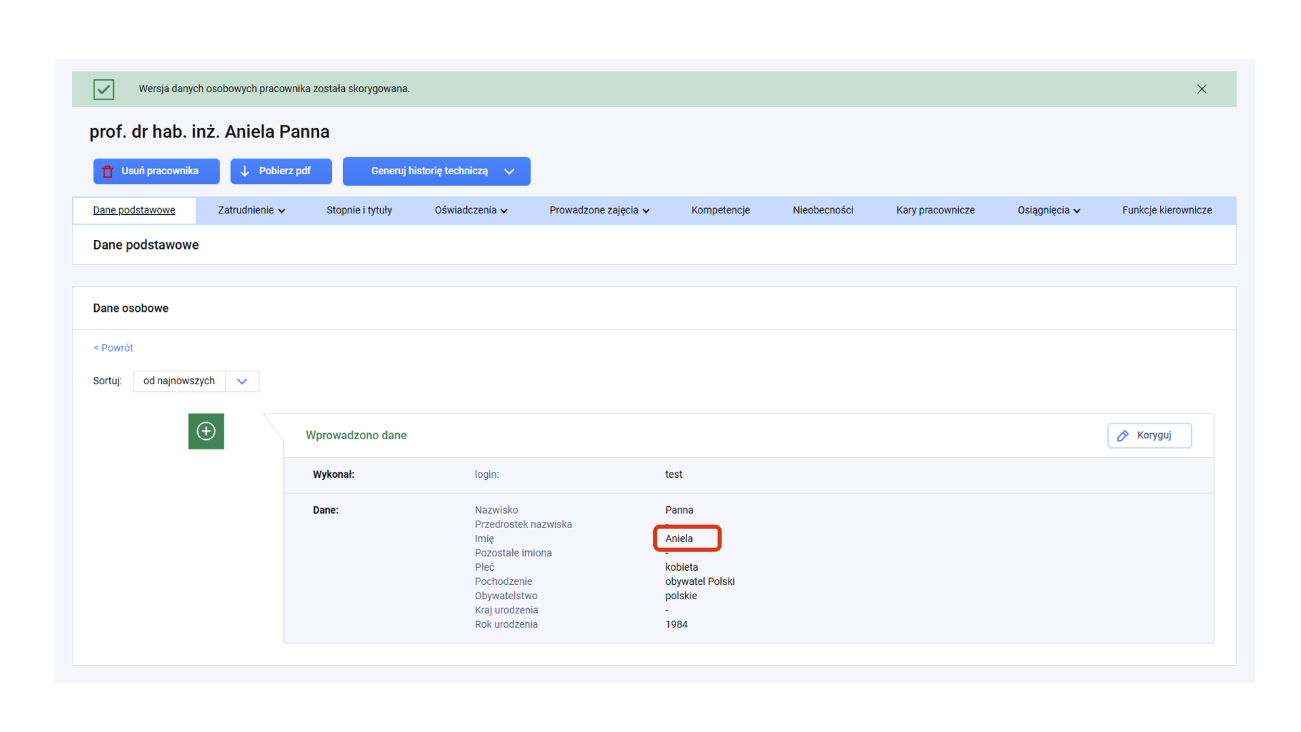The image size is (1301, 732).
Task: Select the Dane podstawowe tab
Action: pos(134,210)
